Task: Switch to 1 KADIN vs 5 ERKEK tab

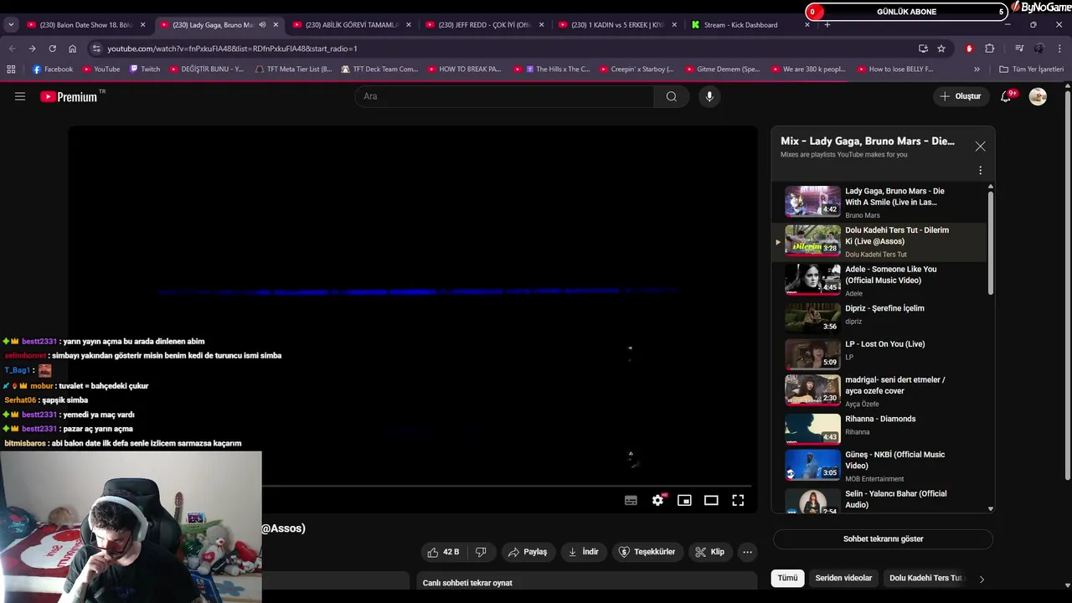Action: click(617, 25)
